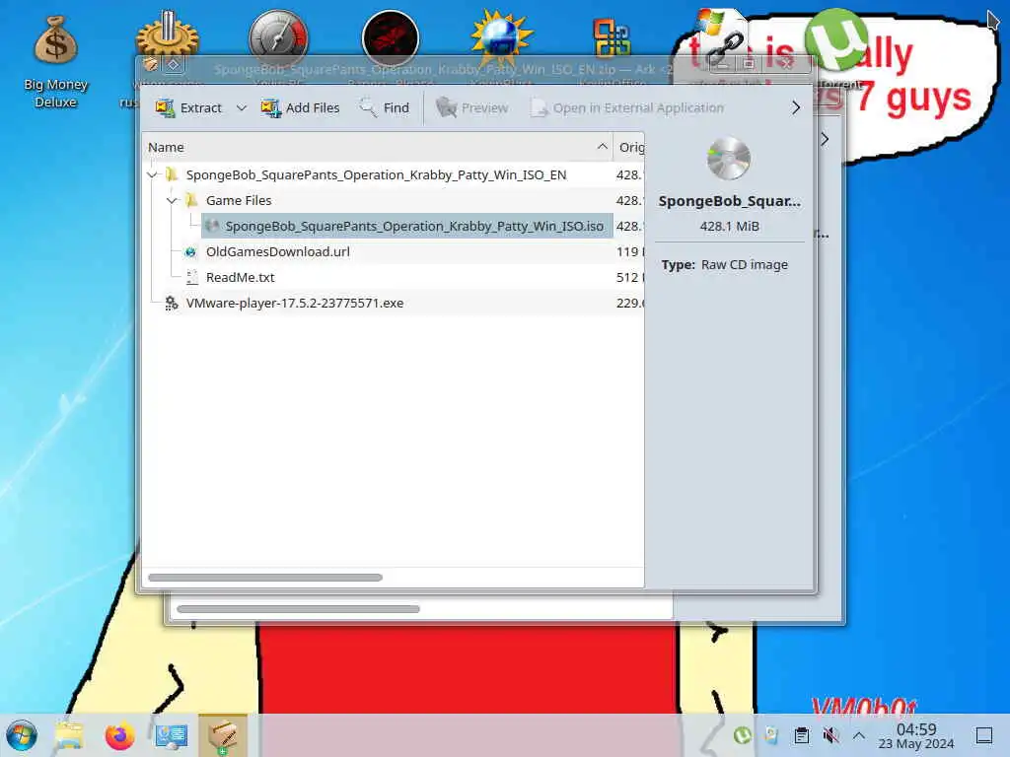Expand the toolbar overflow chevron
The height and width of the screenshot is (757, 1010).
point(796,108)
